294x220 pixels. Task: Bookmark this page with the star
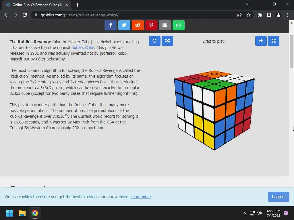249,15
